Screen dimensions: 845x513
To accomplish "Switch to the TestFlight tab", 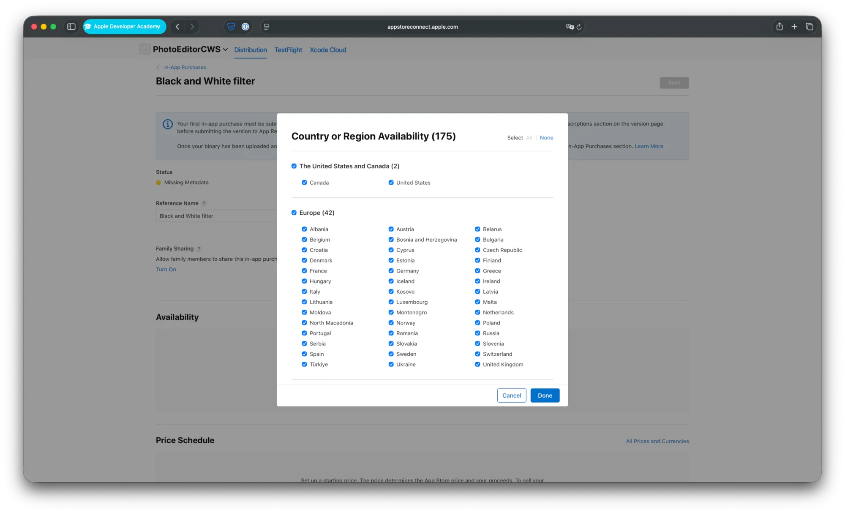I will click(288, 50).
